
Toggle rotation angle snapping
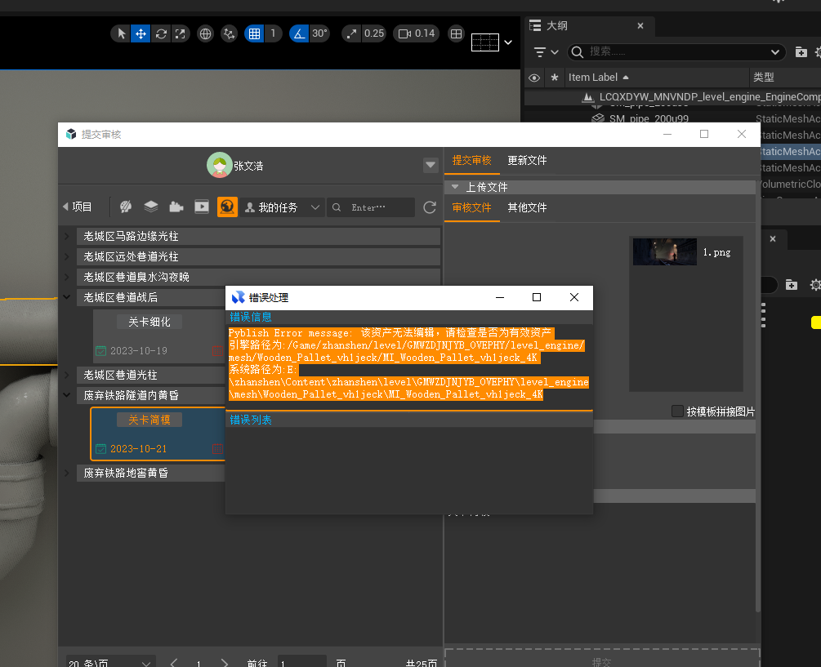click(x=299, y=33)
